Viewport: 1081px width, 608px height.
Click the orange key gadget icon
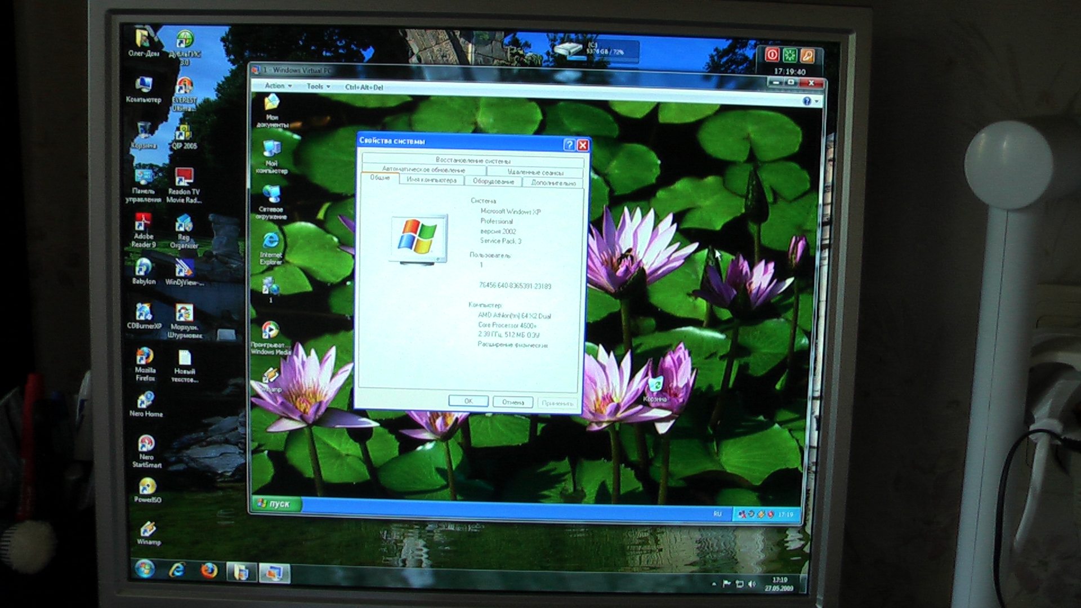click(807, 56)
